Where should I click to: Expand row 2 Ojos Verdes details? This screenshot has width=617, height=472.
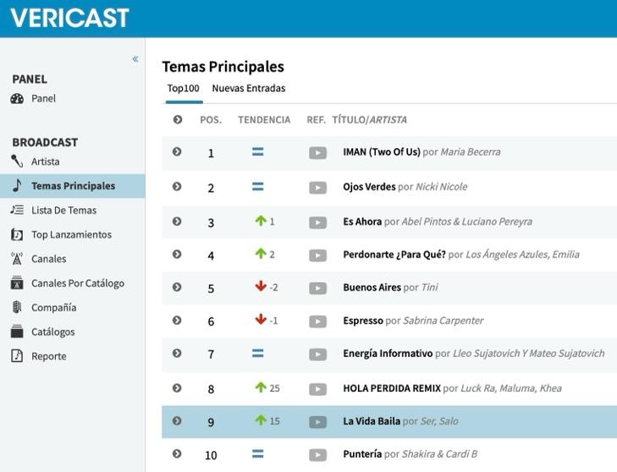click(177, 186)
